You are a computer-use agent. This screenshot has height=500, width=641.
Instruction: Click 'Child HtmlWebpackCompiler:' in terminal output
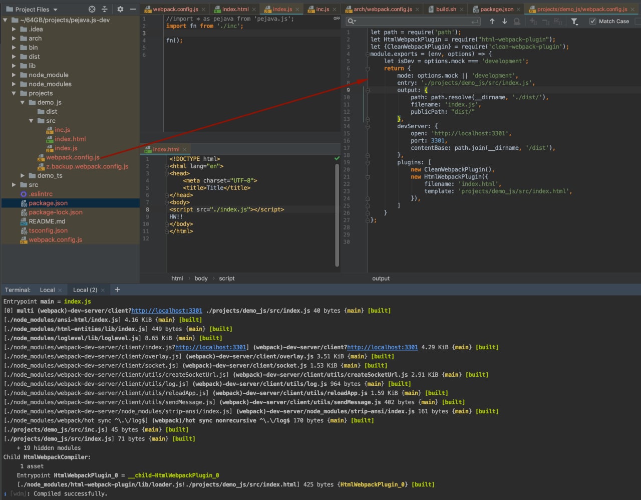[x=47, y=457]
